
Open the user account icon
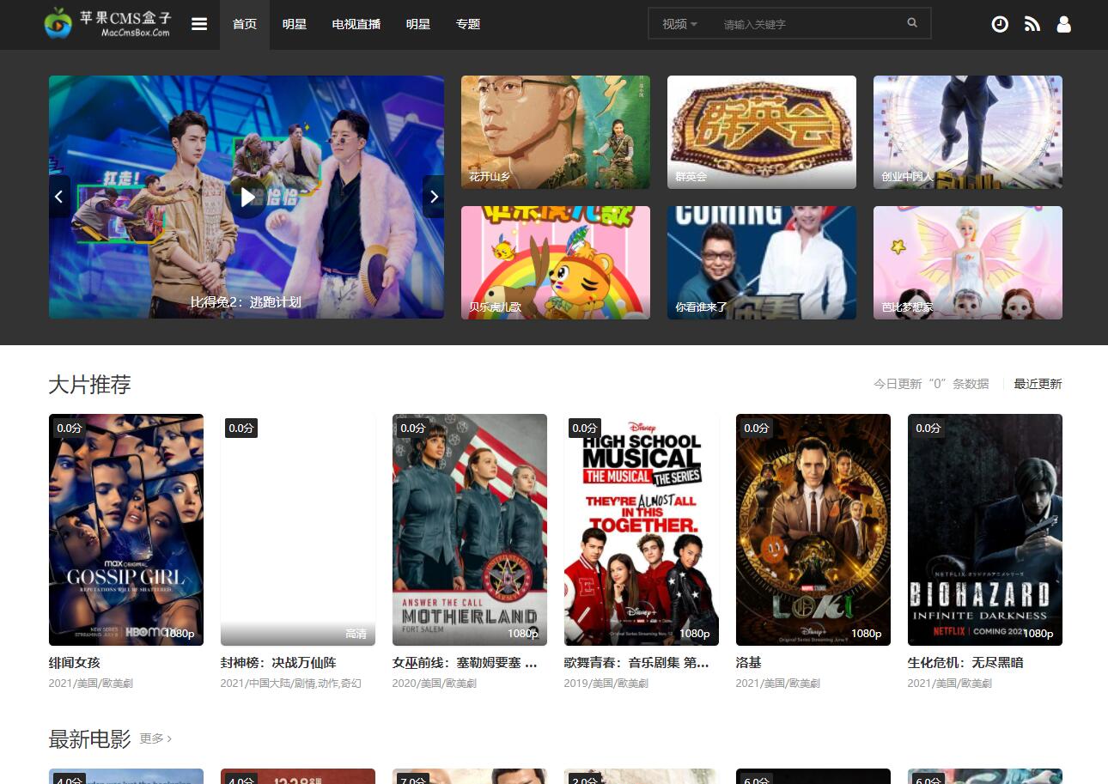pyautogui.click(x=1063, y=24)
